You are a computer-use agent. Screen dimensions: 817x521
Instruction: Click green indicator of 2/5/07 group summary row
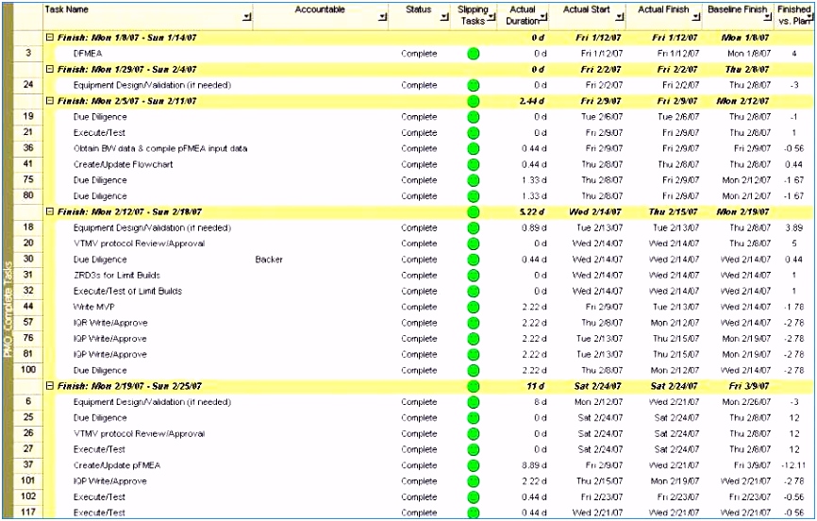(x=473, y=101)
